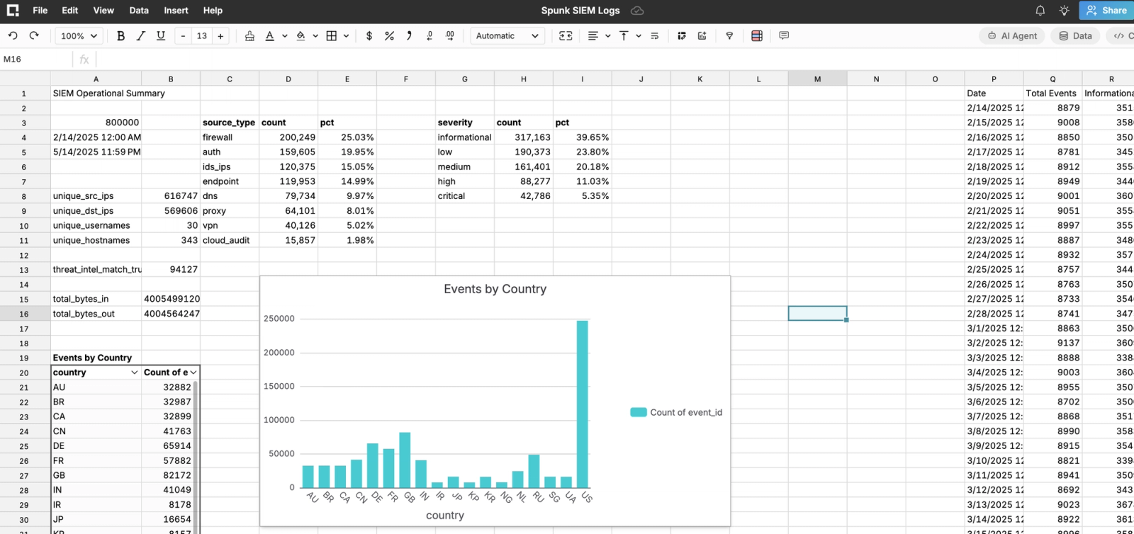Toggle bold formatting
Screen dimensions: 1134x534
120,35
